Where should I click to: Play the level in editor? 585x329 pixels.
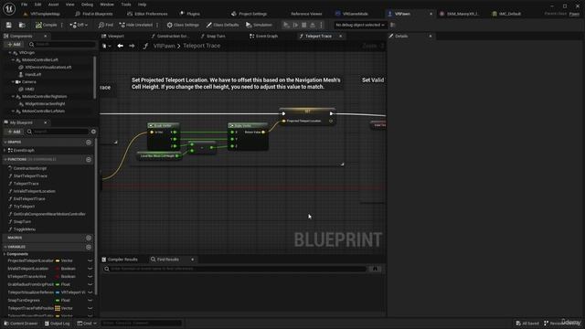(x=286, y=25)
